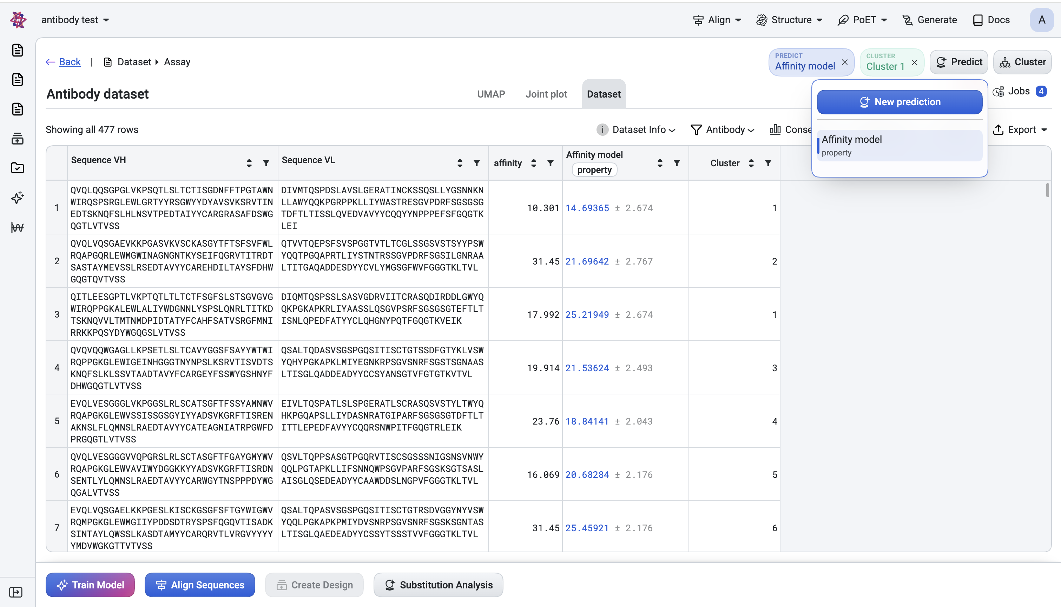Click the Predict button

[959, 62]
